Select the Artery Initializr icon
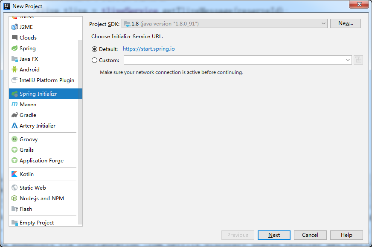Viewport: 372px width, 247px height. tap(15, 125)
